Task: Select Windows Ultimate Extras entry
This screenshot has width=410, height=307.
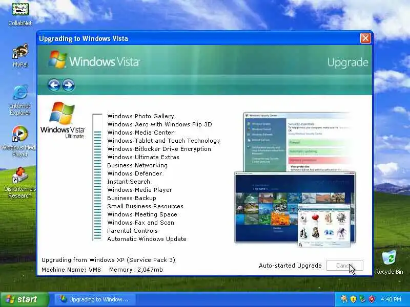Action: coord(143,157)
